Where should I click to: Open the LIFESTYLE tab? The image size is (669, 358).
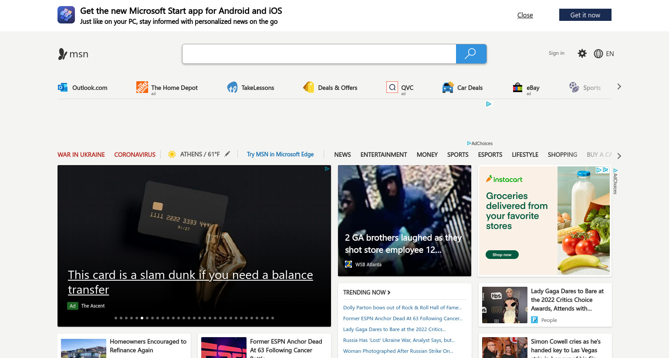tap(525, 155)
